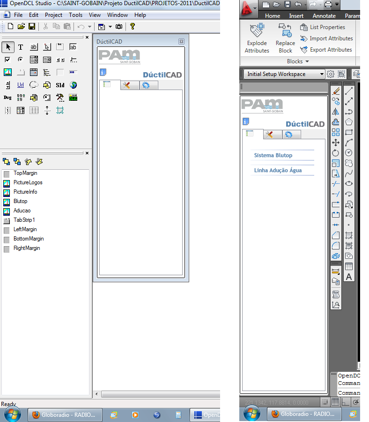Viewport: 369px width, 422px height.
Task: Open AutoCAD application menu A button
Action: click(248, 8)
